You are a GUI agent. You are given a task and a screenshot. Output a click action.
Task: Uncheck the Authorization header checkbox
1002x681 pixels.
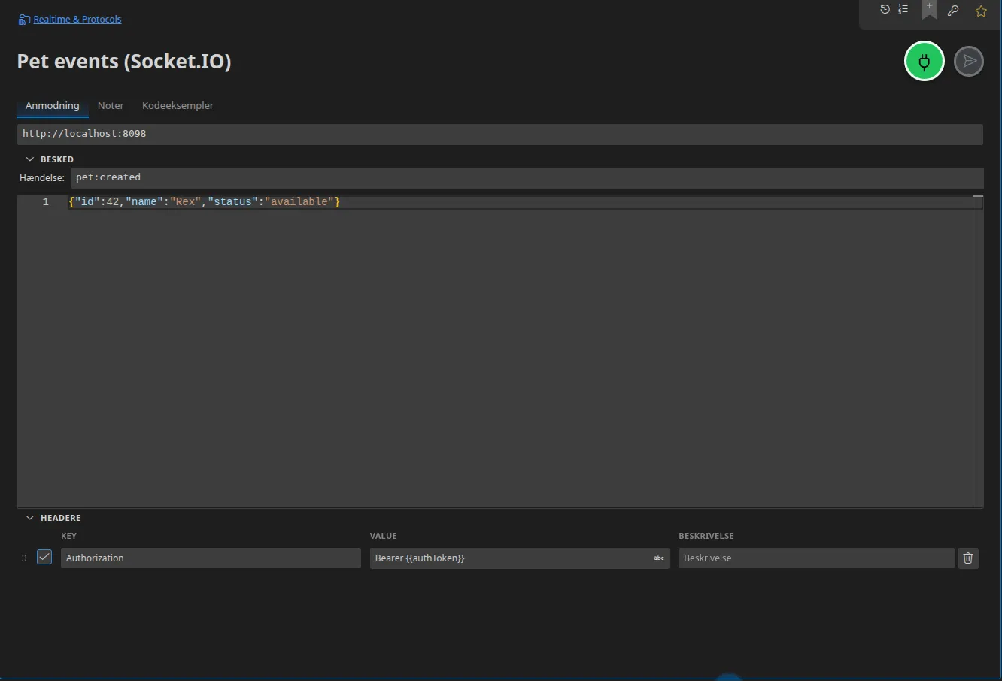[x=44, y=557]
